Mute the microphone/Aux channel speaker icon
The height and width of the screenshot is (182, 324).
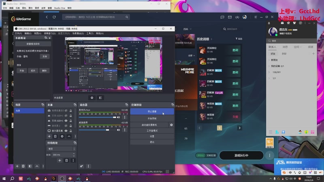click(119, 117)
